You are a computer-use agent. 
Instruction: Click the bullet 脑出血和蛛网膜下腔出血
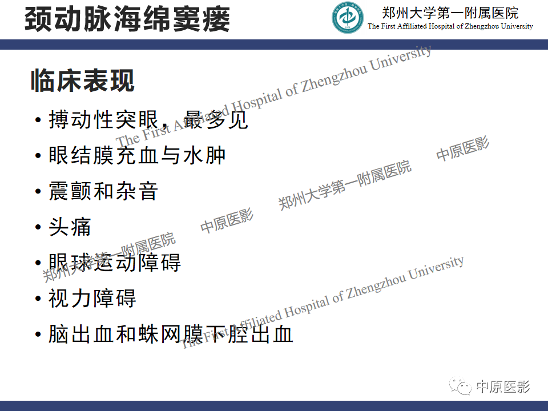tap(171, 334)
